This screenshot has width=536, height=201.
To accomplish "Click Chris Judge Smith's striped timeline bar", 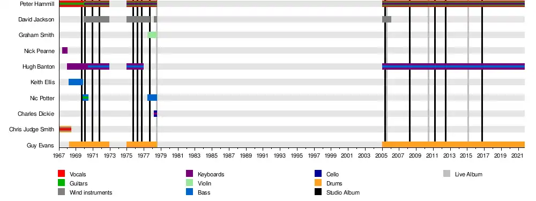I will (x=65, y=129).
